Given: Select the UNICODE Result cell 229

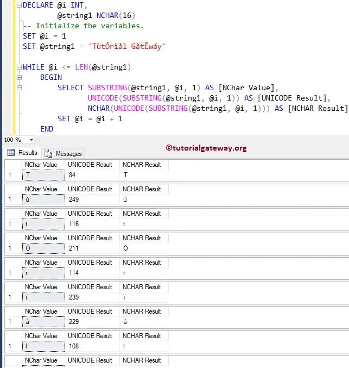Looking at the screenshot, I should pos(92,322).
